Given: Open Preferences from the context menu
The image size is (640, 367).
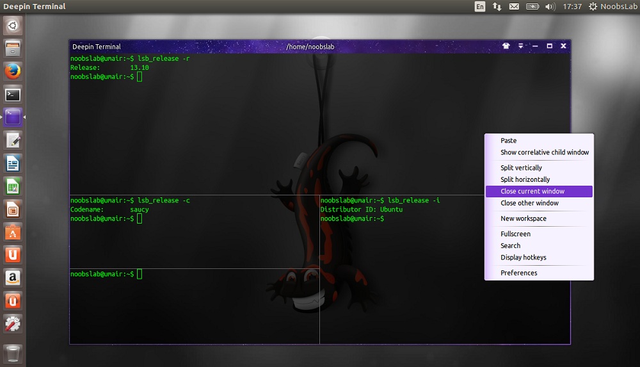Looking at the screenshot, I should click(x=539, y=273).
